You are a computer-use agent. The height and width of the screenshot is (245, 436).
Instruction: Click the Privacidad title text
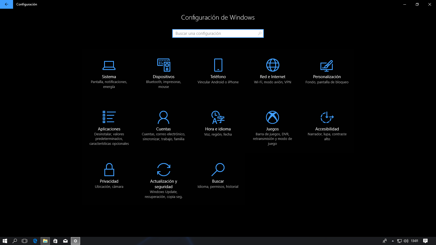(x=109, y=181)
